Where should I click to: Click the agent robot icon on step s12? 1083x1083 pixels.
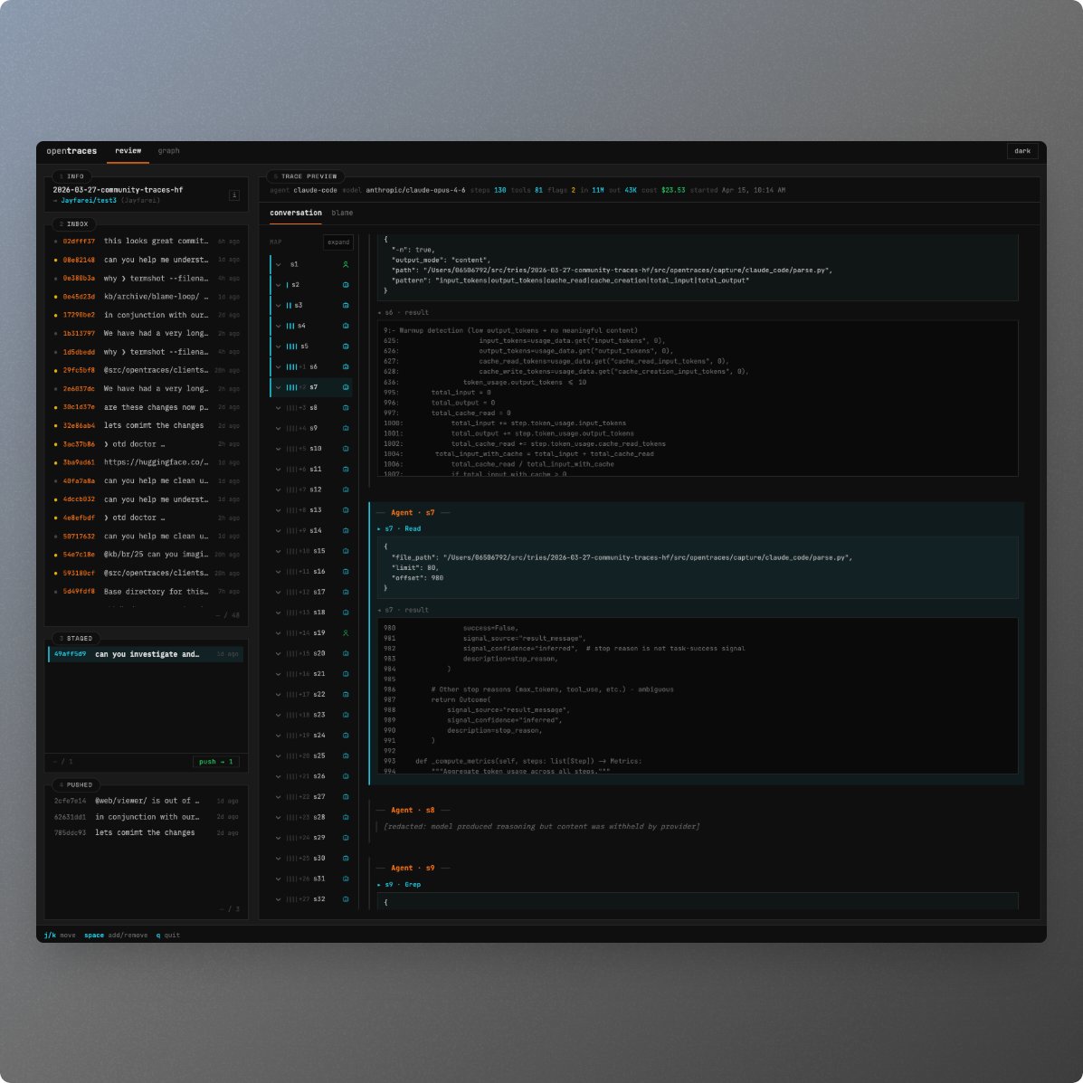point(346,489)
